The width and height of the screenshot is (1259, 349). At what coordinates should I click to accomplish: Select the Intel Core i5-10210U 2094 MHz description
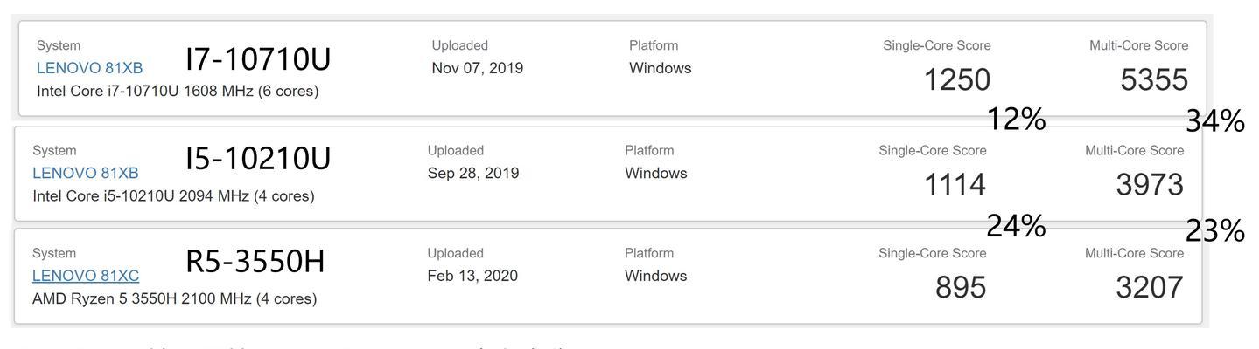coord(173,195)
